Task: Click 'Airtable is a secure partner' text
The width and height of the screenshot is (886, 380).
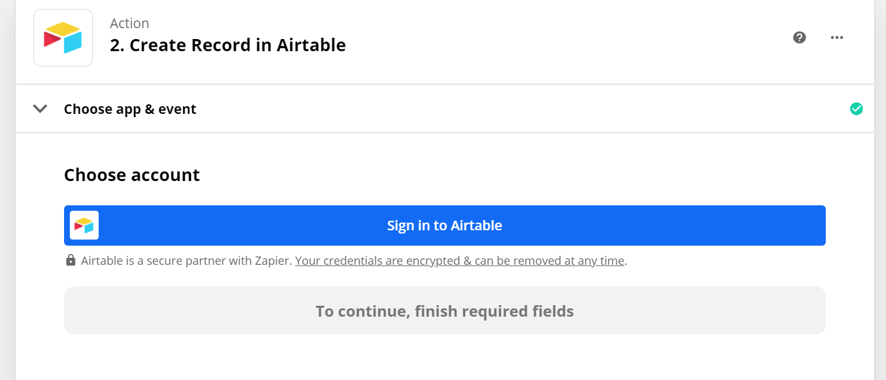Action: (186, 261)
